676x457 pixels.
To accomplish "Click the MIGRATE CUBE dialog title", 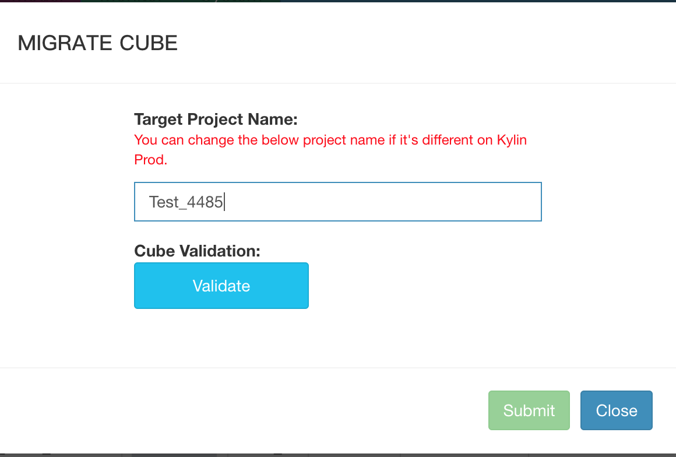I will [97, 43].
